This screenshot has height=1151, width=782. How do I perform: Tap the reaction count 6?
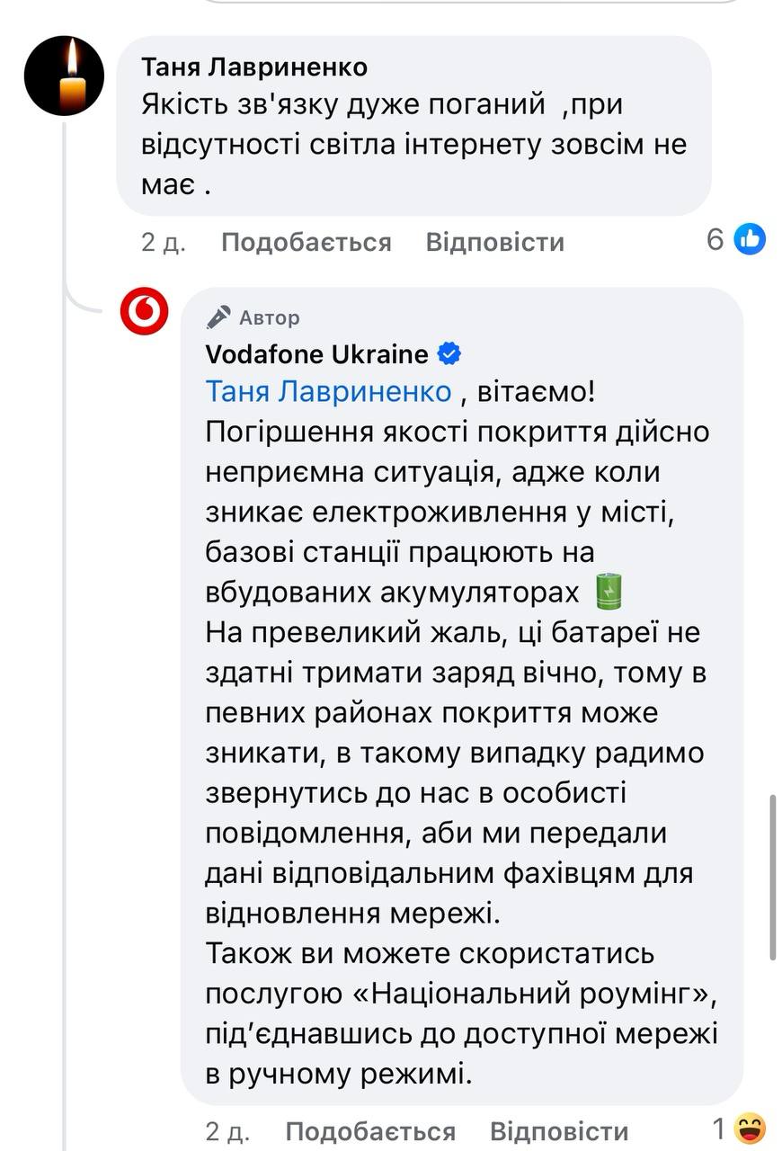click(715, 240)
